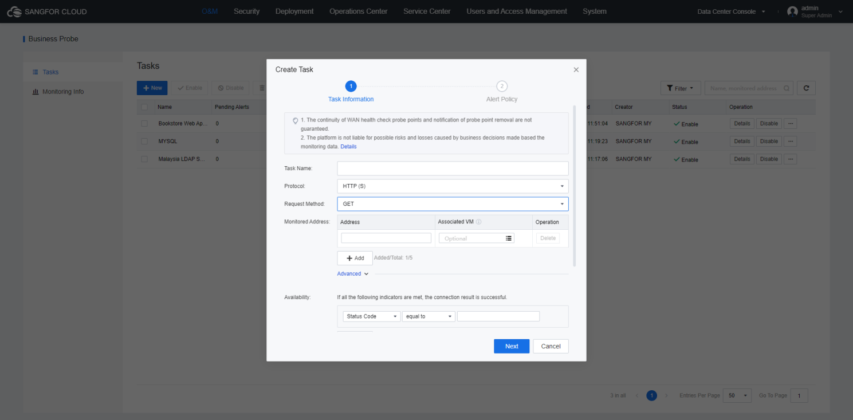
Task: Select Tasks in the sidebar
Action: [72, 72]
